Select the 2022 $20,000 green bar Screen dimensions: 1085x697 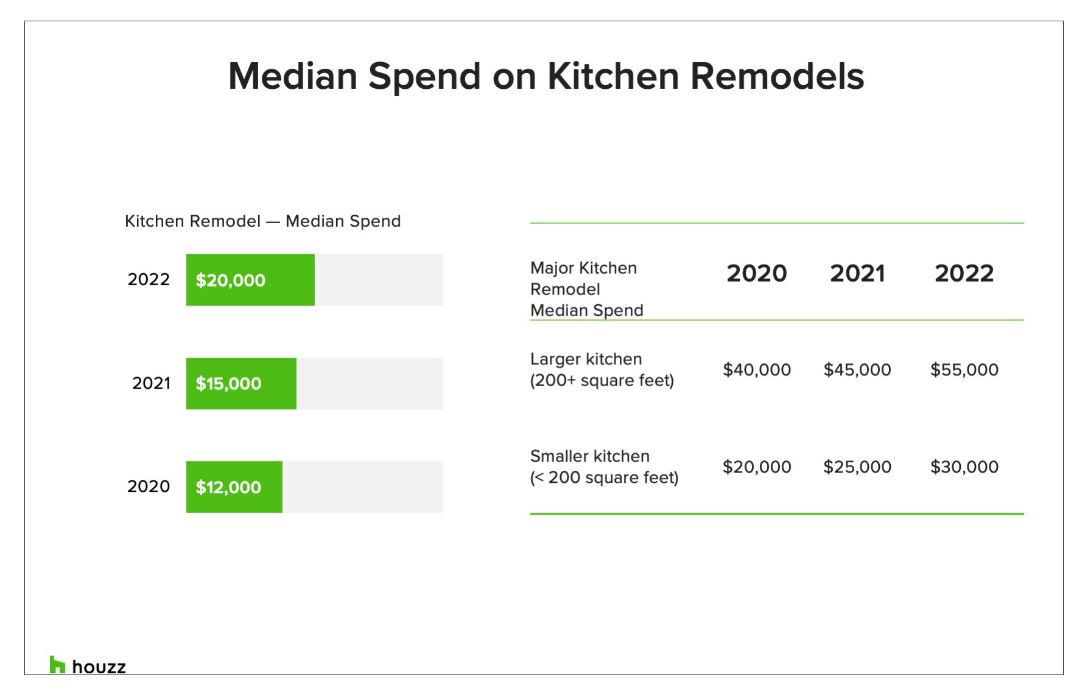point(250,280)
